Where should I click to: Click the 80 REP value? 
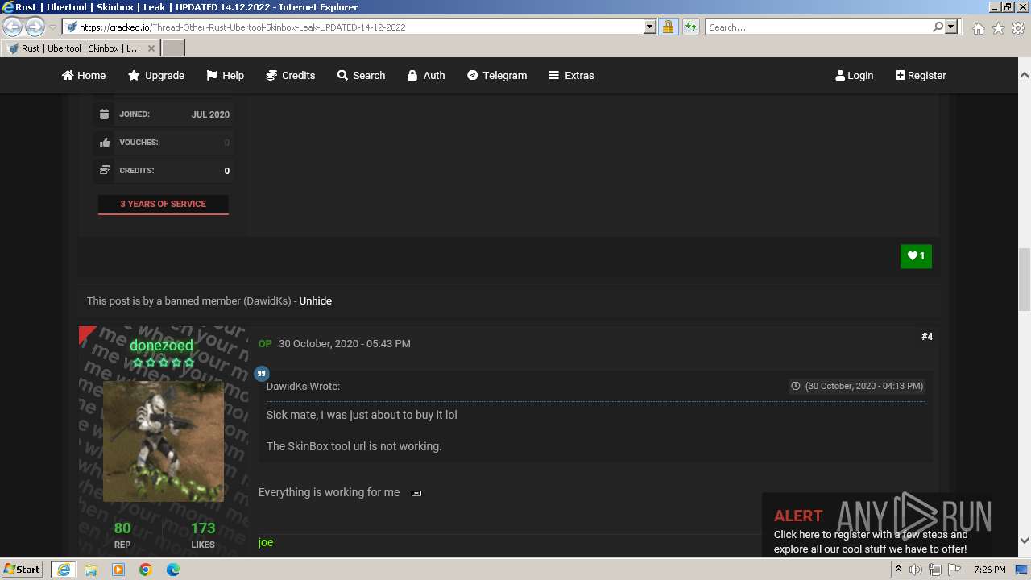122,528
